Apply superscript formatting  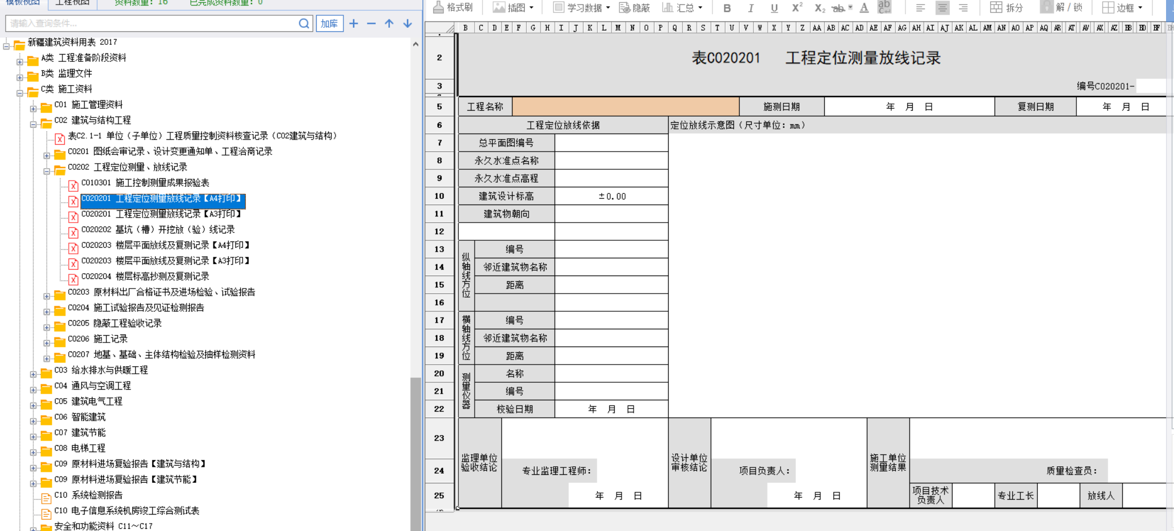tap(796, 7)
